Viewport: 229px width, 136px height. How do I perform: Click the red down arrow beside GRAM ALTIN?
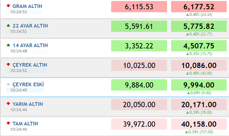(8, 6)
